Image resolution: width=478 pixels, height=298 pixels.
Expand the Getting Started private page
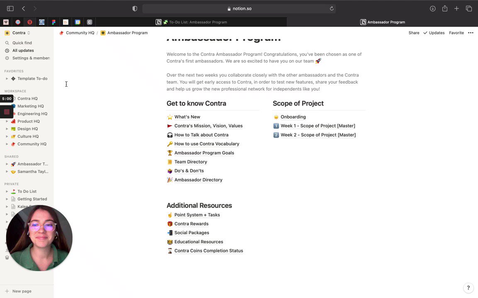pos(7,199)
